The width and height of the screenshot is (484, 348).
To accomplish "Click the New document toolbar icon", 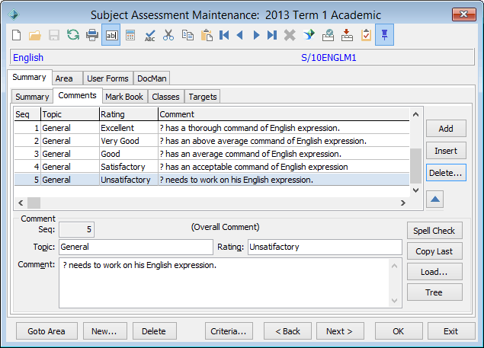I will [16, 35].
